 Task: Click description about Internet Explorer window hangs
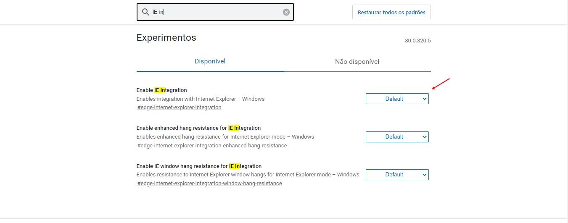coord(248,175)
